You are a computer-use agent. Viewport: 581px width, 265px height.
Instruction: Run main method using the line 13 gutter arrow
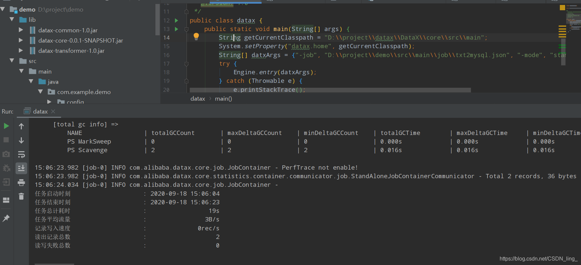(x=177, y=29)
